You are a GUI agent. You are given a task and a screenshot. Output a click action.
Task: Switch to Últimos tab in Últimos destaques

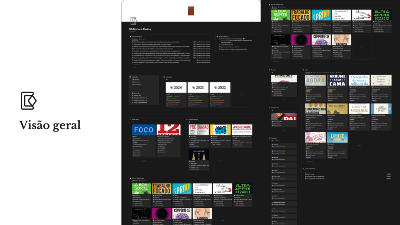[135, 39]
